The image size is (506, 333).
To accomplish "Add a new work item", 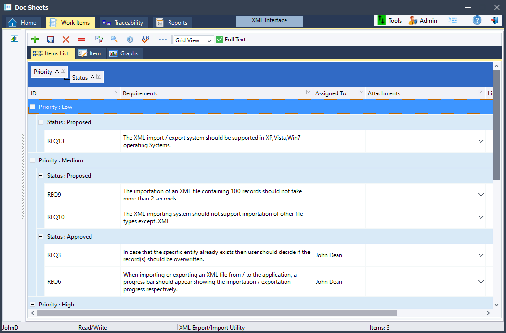I will tap(35, 39).
